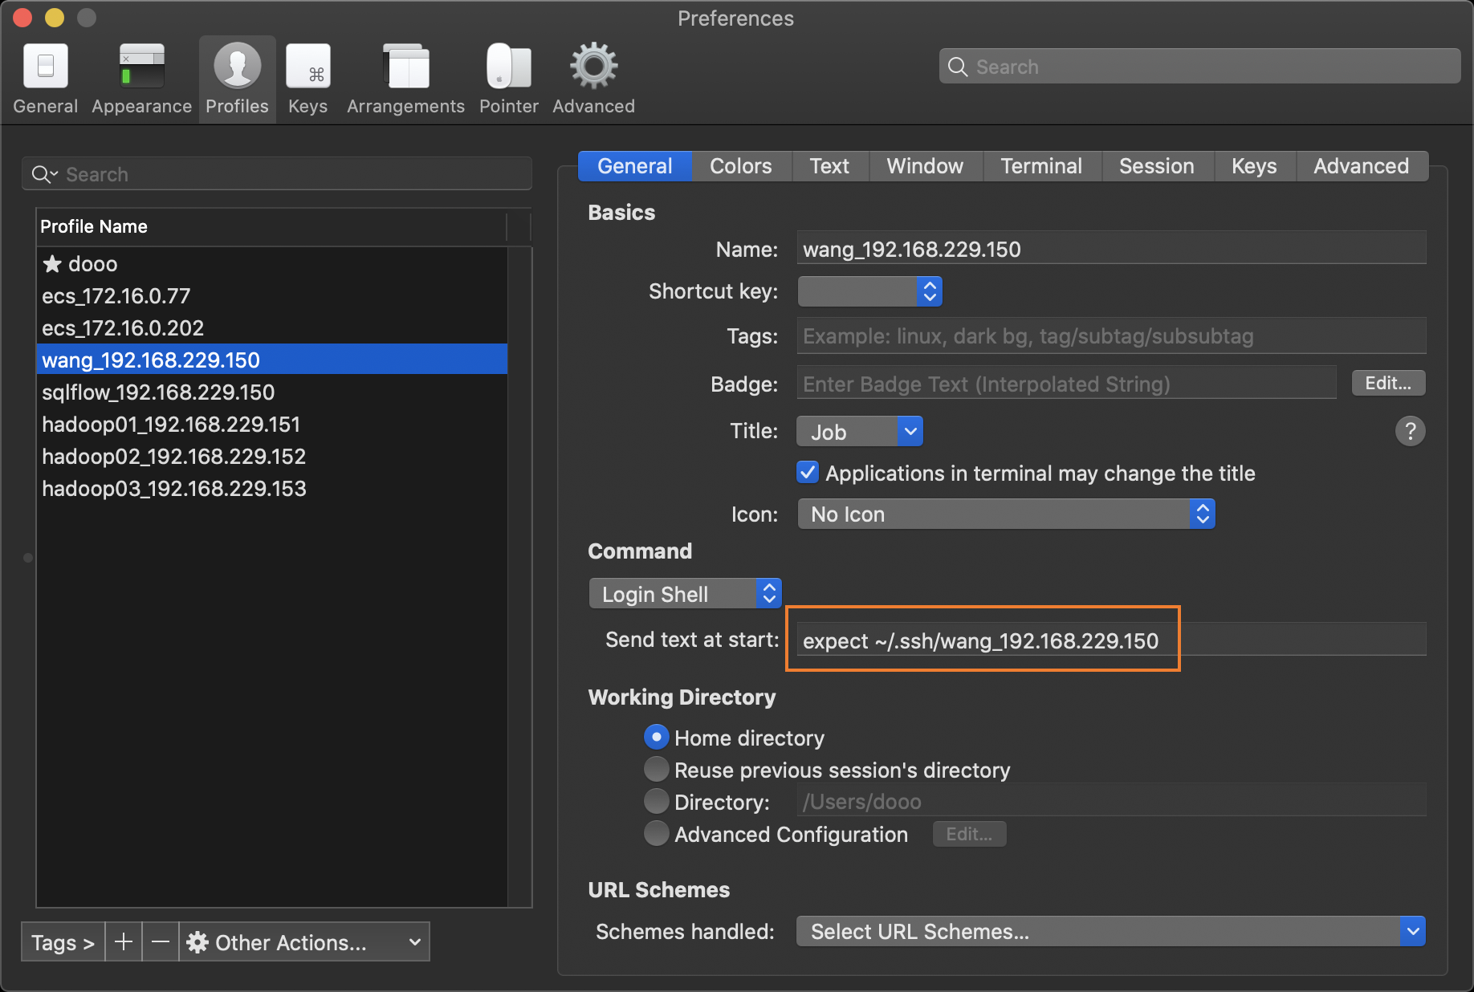
Task: Add a new profile with plus button
Action: pyautogui.click(x=123, y=942)
